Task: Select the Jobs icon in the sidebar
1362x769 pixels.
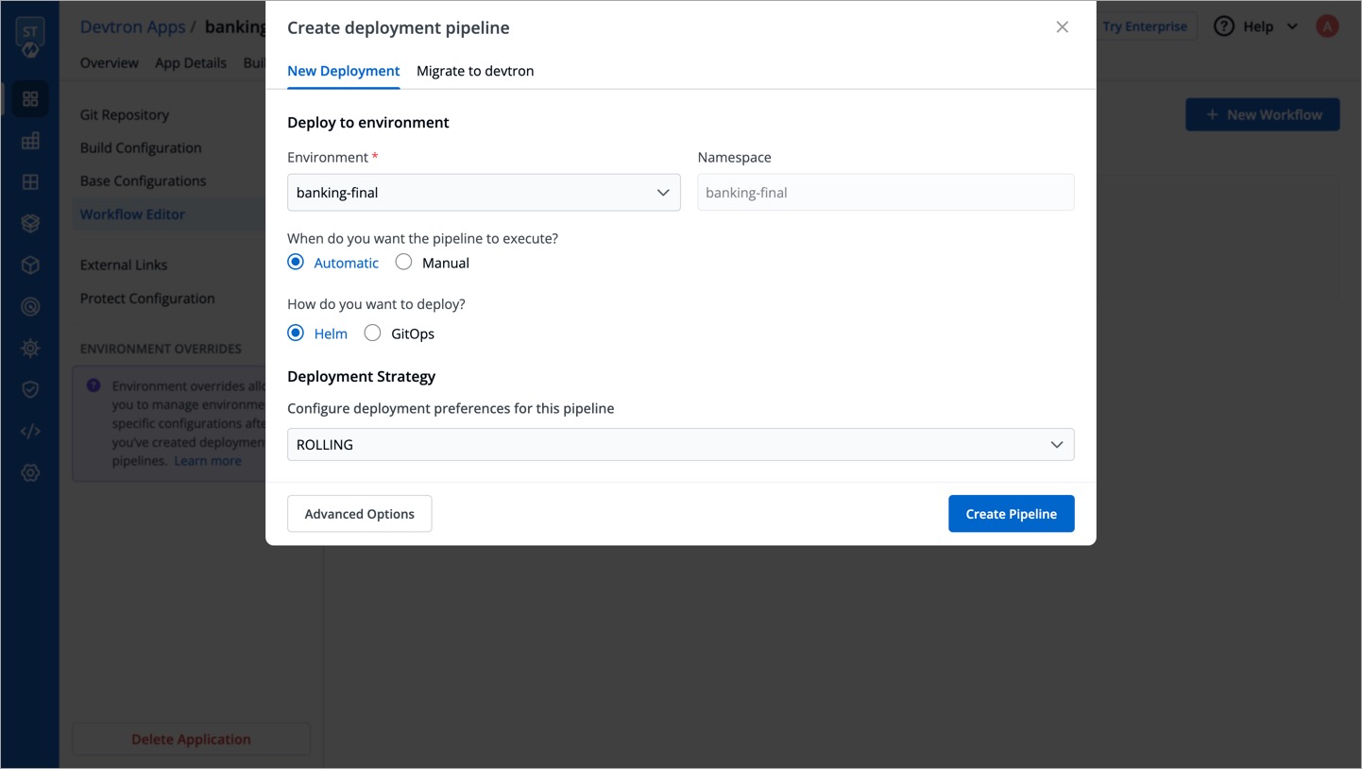Action: (30, 140)
